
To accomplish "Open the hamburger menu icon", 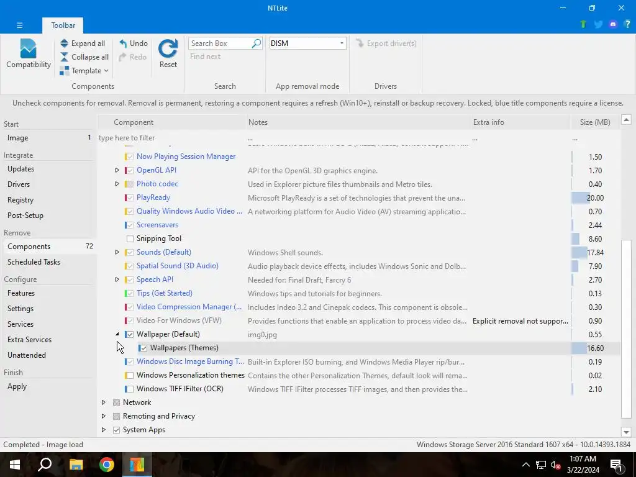I will point(19,25).
